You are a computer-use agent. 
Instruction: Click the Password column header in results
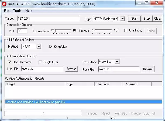(137, 84)
